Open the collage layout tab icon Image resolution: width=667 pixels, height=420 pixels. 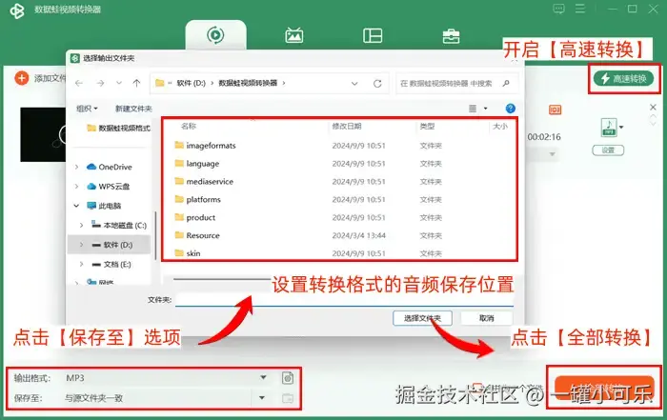pyautogui.click(x=373, y=35)
